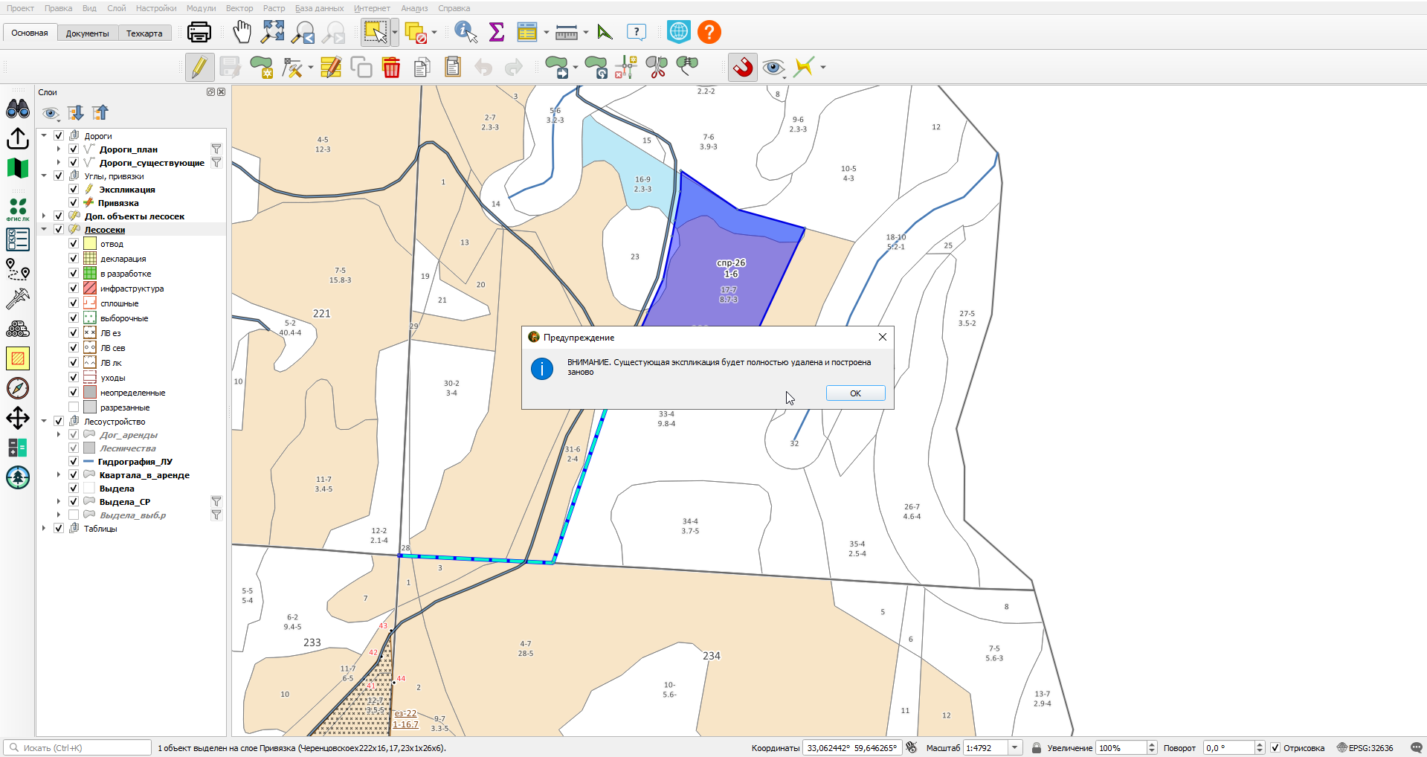The width and height of the screenshot is (1427, 757).
Task: Click the отвод yellow legend swatch
Action: (x=90, y=244)
